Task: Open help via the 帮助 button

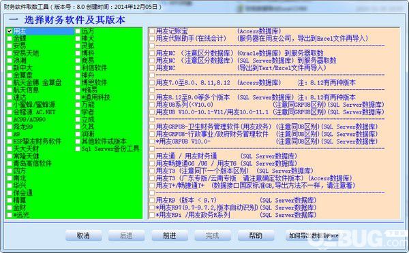Action: tap(256, 235)
